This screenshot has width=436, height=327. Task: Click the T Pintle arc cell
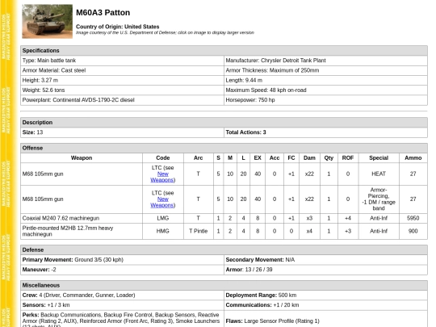199,232
